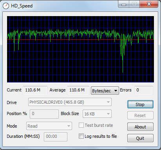161x150 pixels.
Task: Expand the PHYSICALDRIVE0 drive dropdown
Action: click(70, 102)
